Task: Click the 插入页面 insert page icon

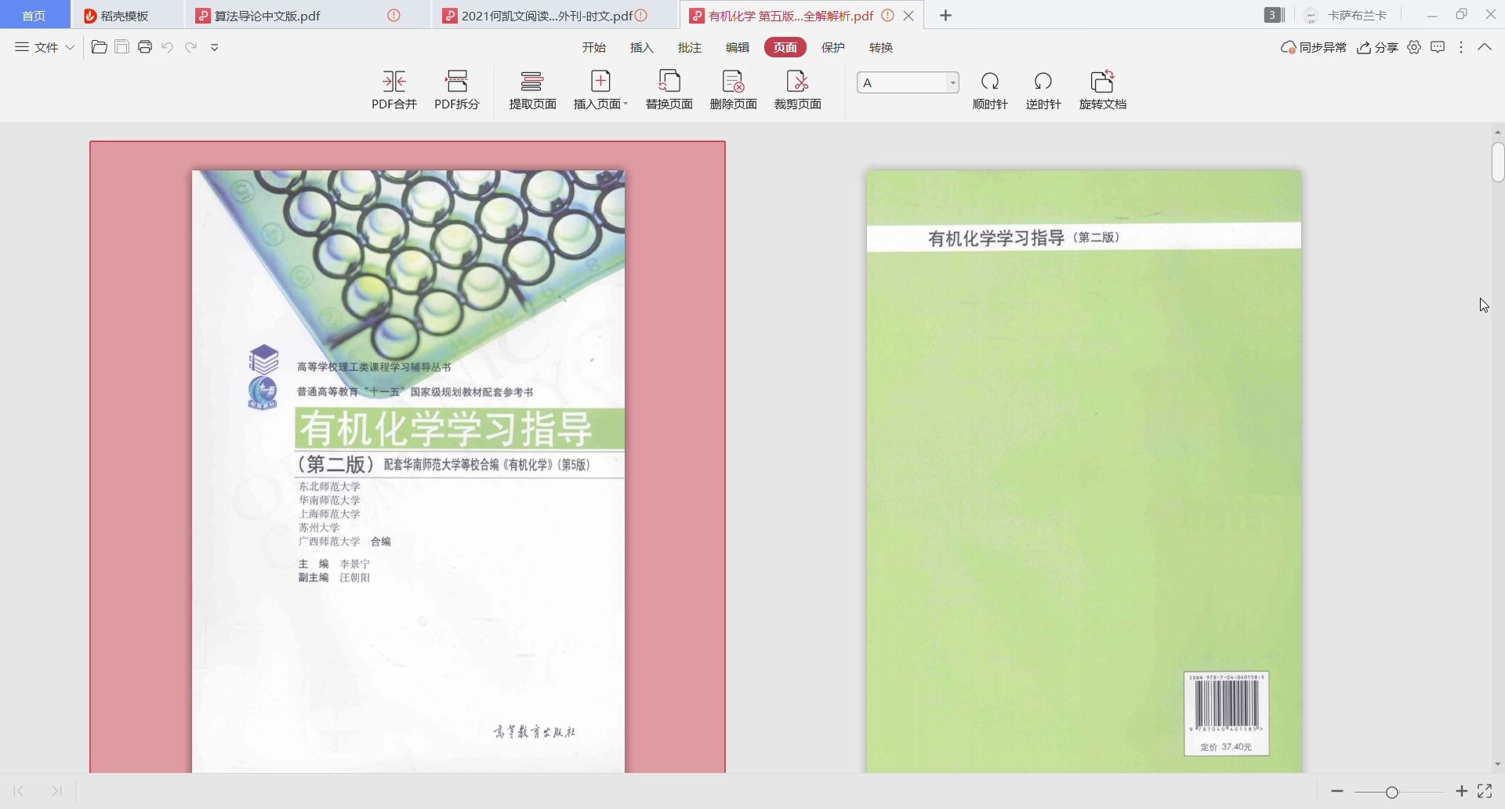Action: pos(600,82)
